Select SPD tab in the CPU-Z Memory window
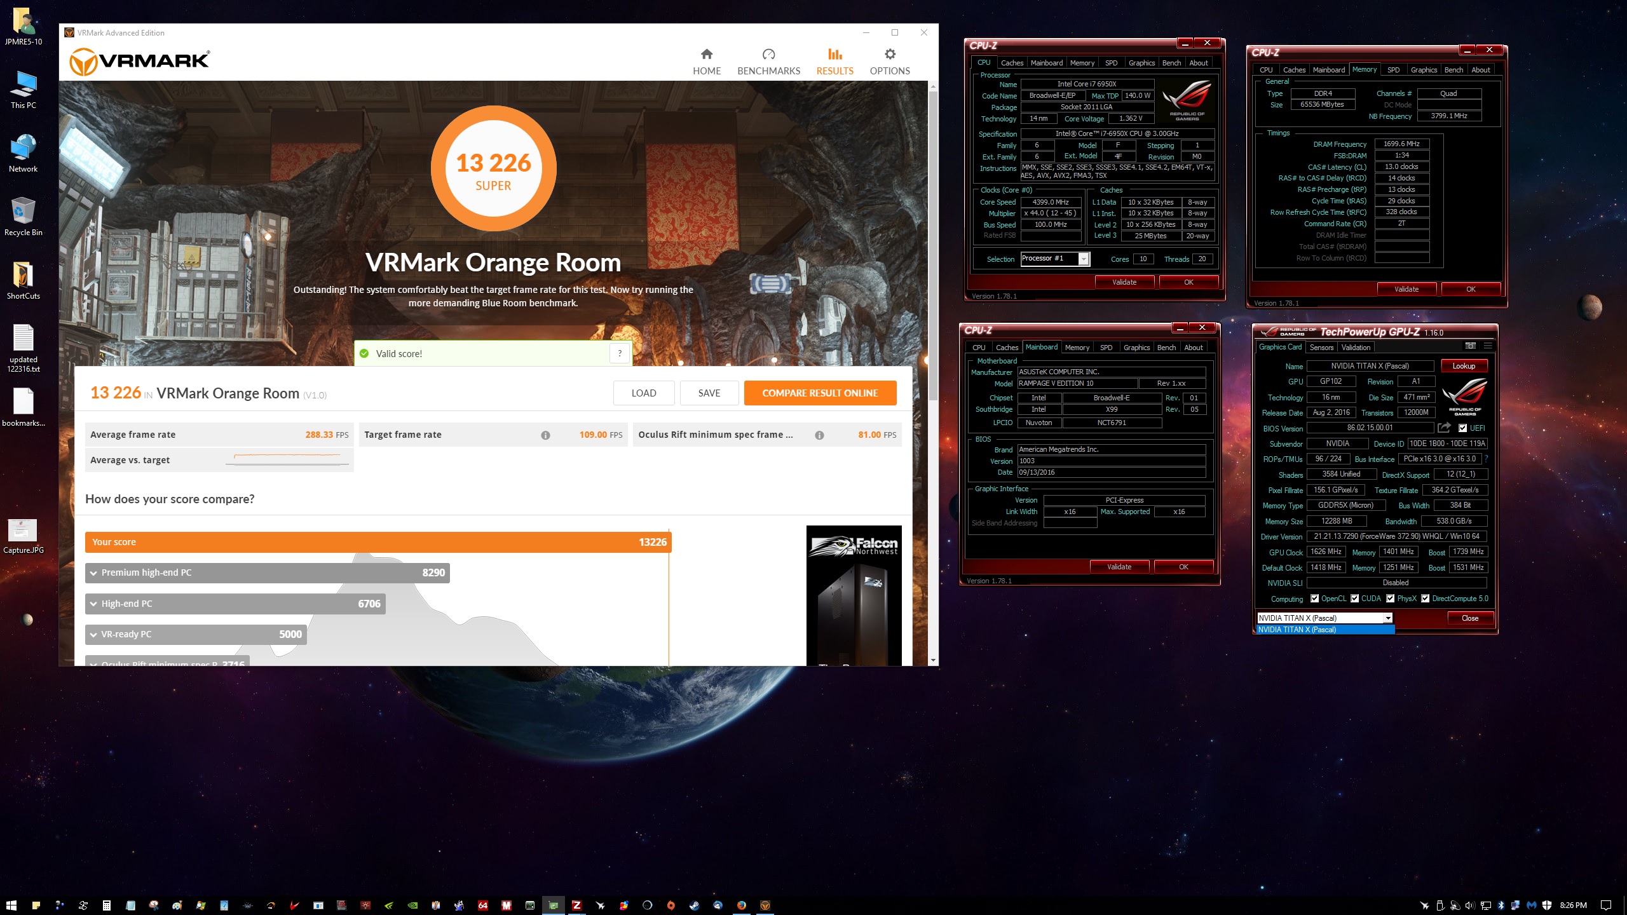Screen dimensions: 1627x915 coord(1393,70)
